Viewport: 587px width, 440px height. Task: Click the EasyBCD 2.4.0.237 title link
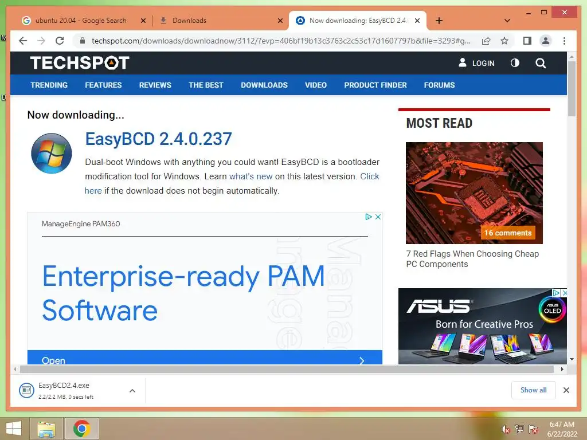coord(158,139)
